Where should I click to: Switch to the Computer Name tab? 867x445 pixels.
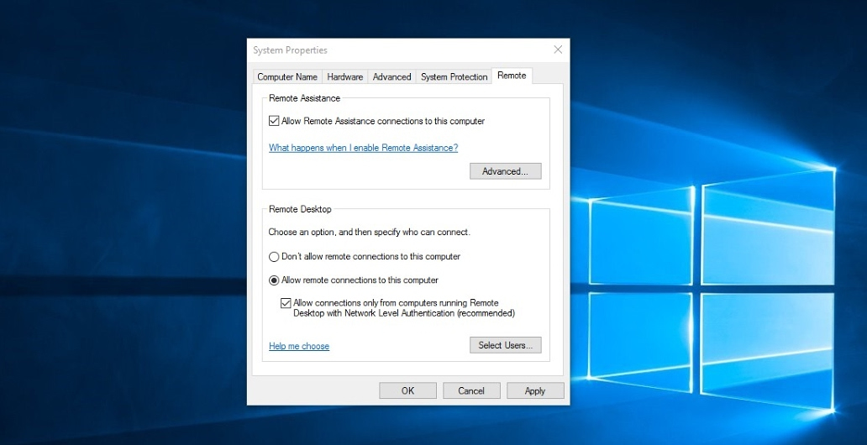[x=287, y=77]
